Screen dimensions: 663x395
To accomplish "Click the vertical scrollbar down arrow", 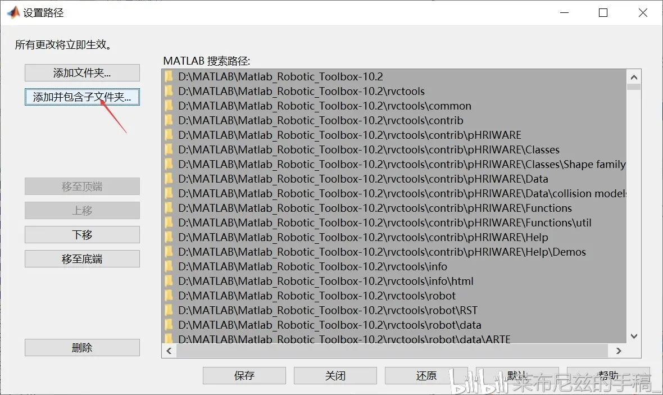I will click(633, 336).
